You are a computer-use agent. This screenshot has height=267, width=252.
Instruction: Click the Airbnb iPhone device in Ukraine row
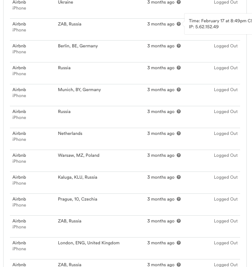point(19,5)
